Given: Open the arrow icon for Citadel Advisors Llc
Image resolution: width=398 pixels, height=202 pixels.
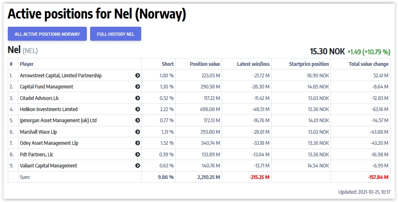Looking at the screenshot, I should pyautogui.click(x=137, y=98).
